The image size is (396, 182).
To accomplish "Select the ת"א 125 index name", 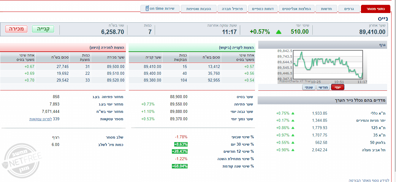I will coord(379,128).
